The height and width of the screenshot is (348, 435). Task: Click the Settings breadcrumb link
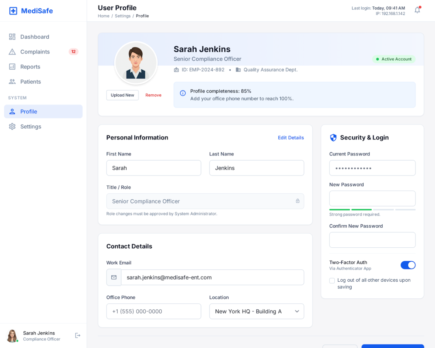point(122,16)
